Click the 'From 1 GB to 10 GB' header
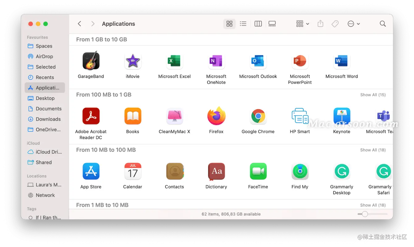 pos(102,40)
